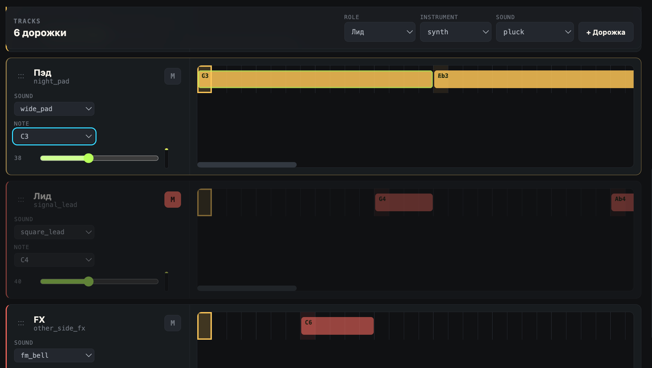Click the Пэд volume value 38
This screenshot has height=368, width=652.
(x=18, y=158)
